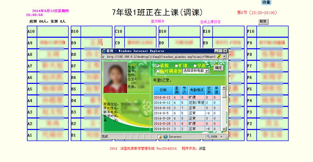Open the address bar history dropdown arrow
This screenshot has height=162, width=313.
click(224, 57)
